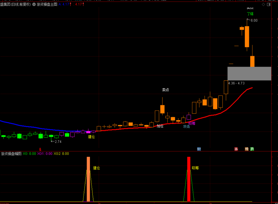The height and width of the screenshot is (204, 278).
Task: Click the diamond icon at chart top-right
Action: 263,4
